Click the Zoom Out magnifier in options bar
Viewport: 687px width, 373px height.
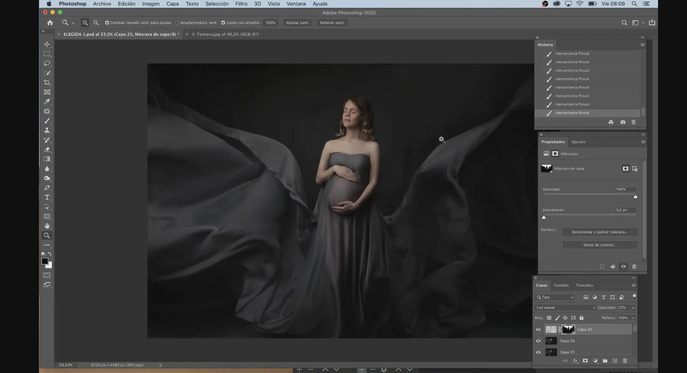pos(96,23)
